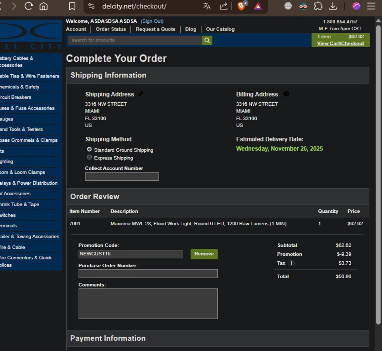Viewport: 382px width, 351px height.
Task: Click the Maxxima MWL-28 item description
Action: (x=198, y=224)
